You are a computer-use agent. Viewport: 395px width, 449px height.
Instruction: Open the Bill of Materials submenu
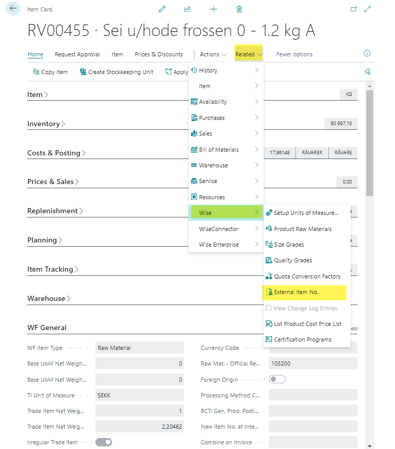[x=226, y=150]
